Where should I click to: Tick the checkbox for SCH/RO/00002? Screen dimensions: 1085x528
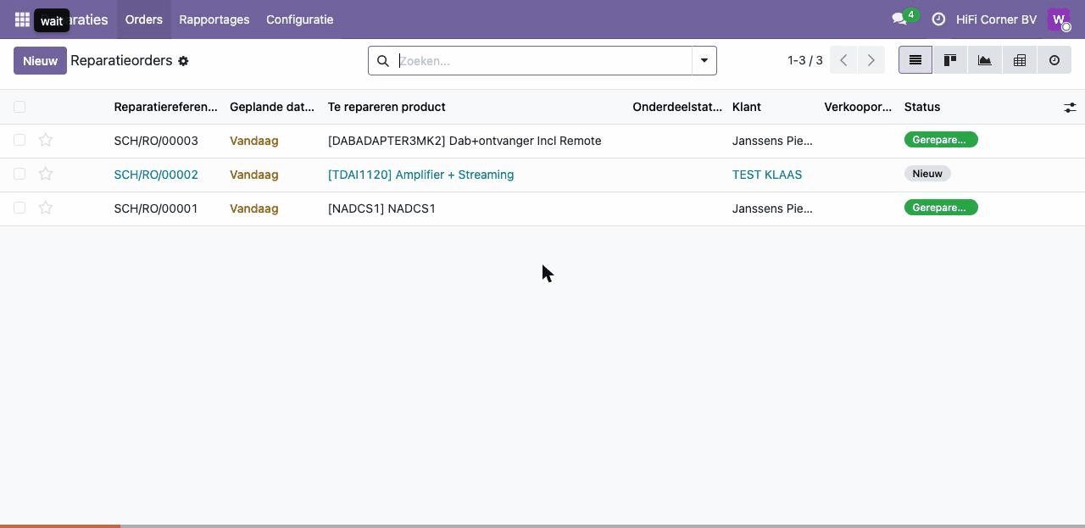click(x=19, y=174)
